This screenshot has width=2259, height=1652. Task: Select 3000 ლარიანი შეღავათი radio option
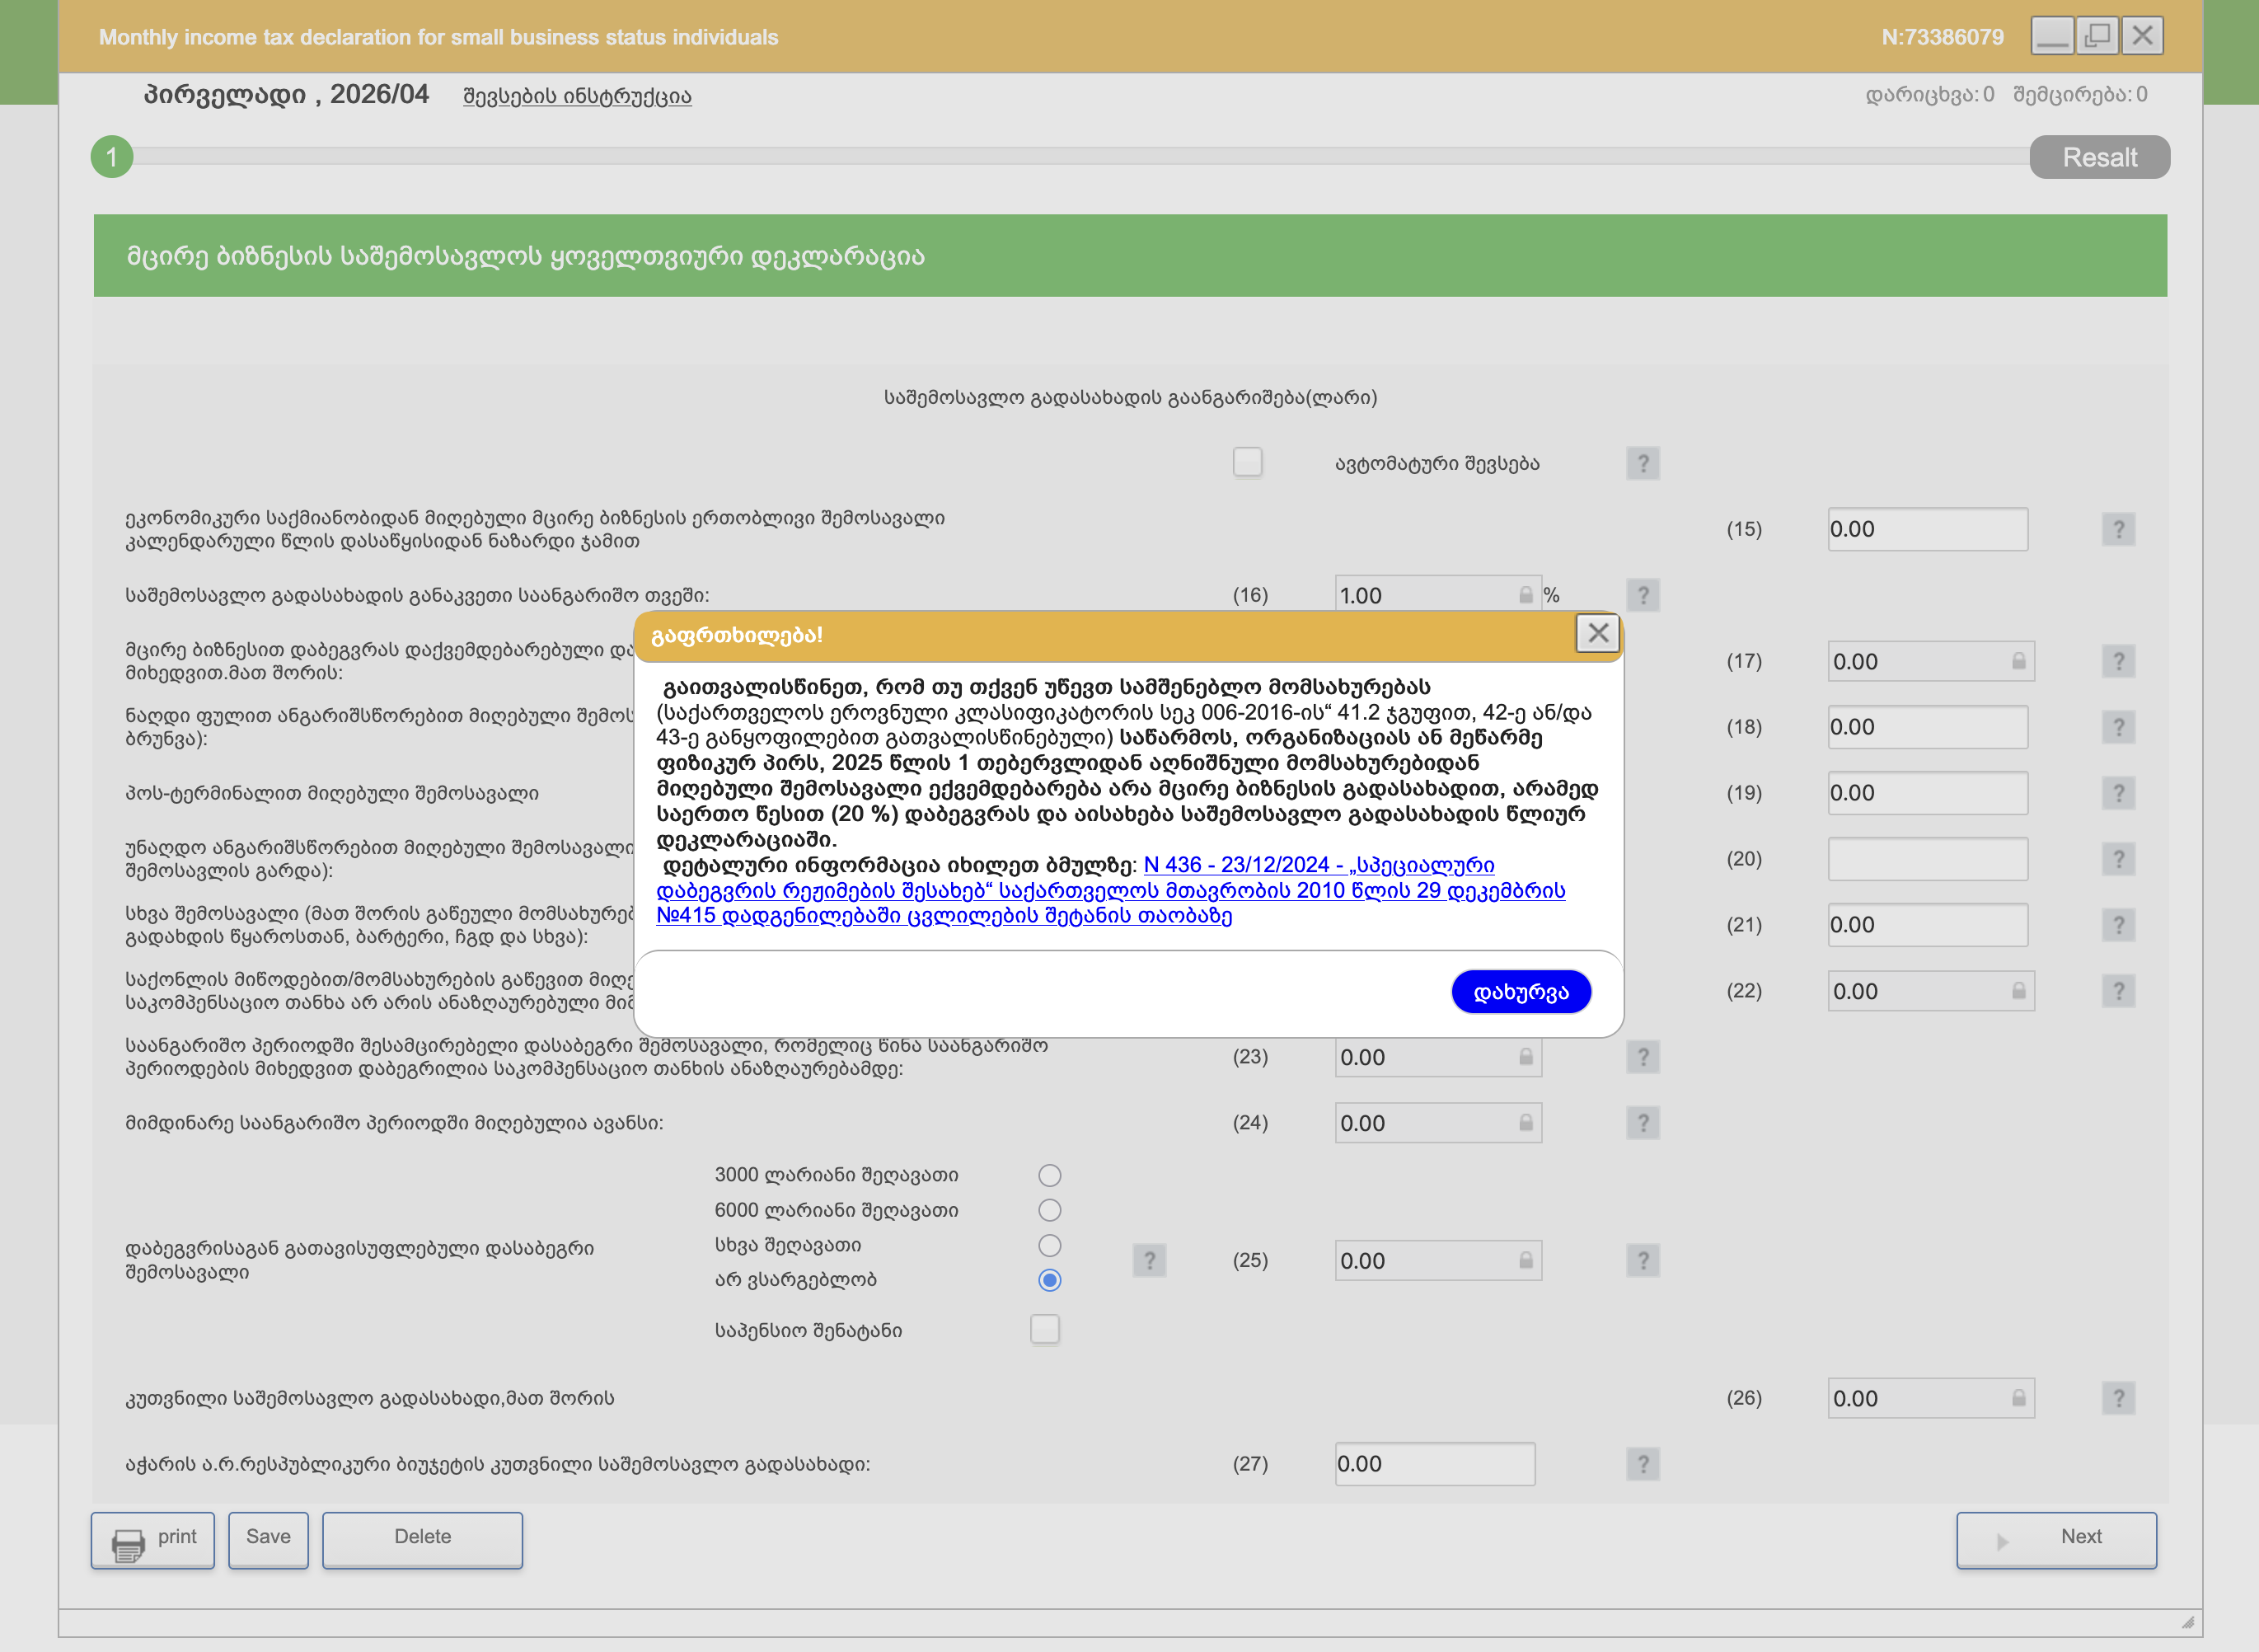[1048, 1175]
